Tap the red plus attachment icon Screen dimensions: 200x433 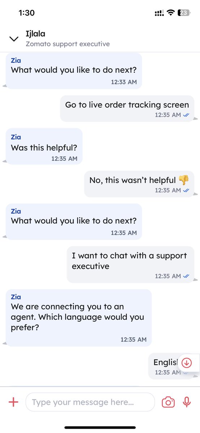pyautogui.click(x=13, y=402)
